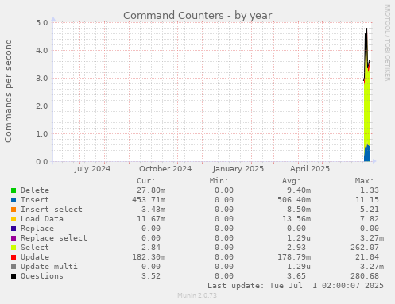395x304 pixels.
Task: Click the black Questions legend swatch
Action: coord(14,276)
